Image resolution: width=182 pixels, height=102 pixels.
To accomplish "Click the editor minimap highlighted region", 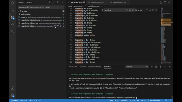I will (166, 22).
